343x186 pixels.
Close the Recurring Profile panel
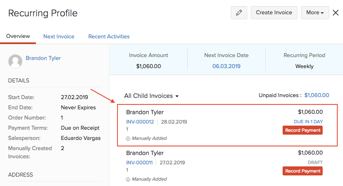(x=336, y=13)
